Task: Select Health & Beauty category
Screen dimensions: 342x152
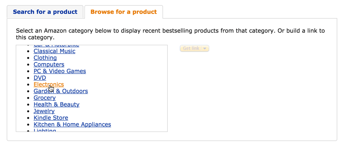Action: (x=57, y=104)
